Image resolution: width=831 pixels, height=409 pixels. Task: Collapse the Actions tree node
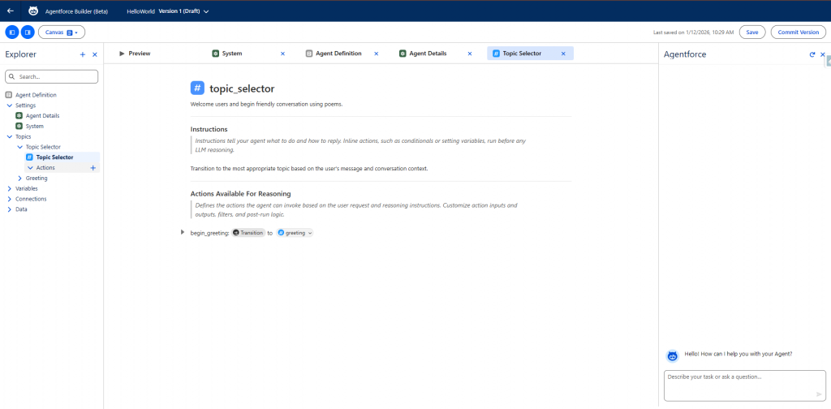[30, 168]
